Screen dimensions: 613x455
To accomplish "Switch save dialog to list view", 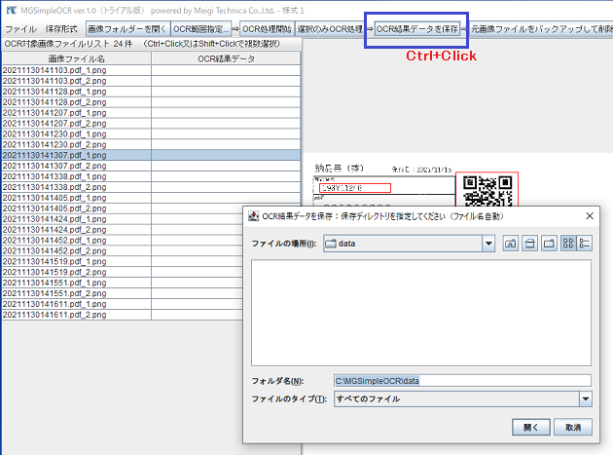I will (x=568, y=244).
